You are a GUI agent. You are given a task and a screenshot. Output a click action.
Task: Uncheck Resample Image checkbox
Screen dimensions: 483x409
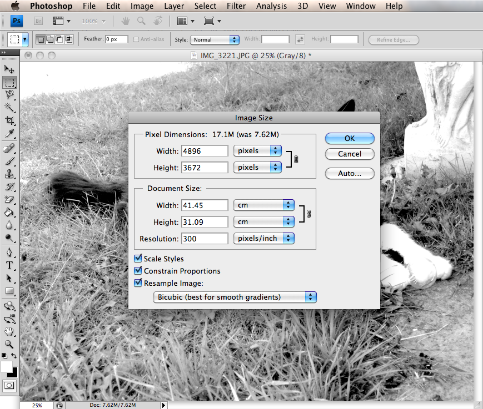point(138,283)
